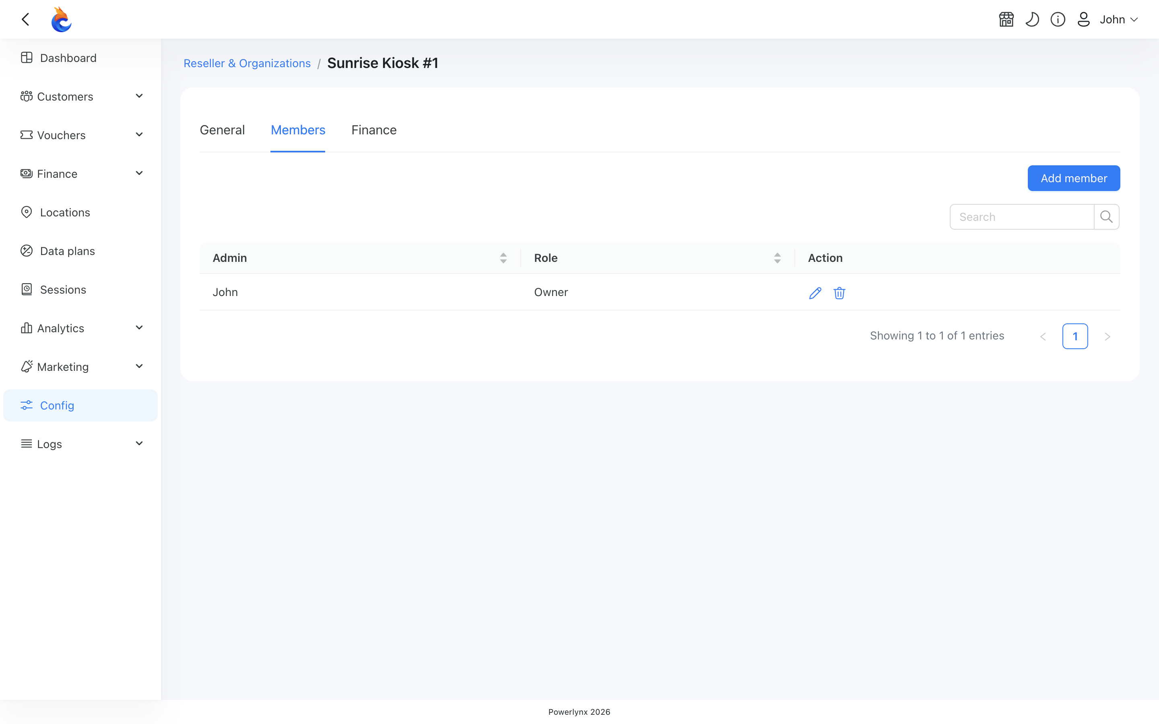Screen dimensions: 1159x724
Task: Sort by Admin column arrows
Action: [x=503, y=258]
